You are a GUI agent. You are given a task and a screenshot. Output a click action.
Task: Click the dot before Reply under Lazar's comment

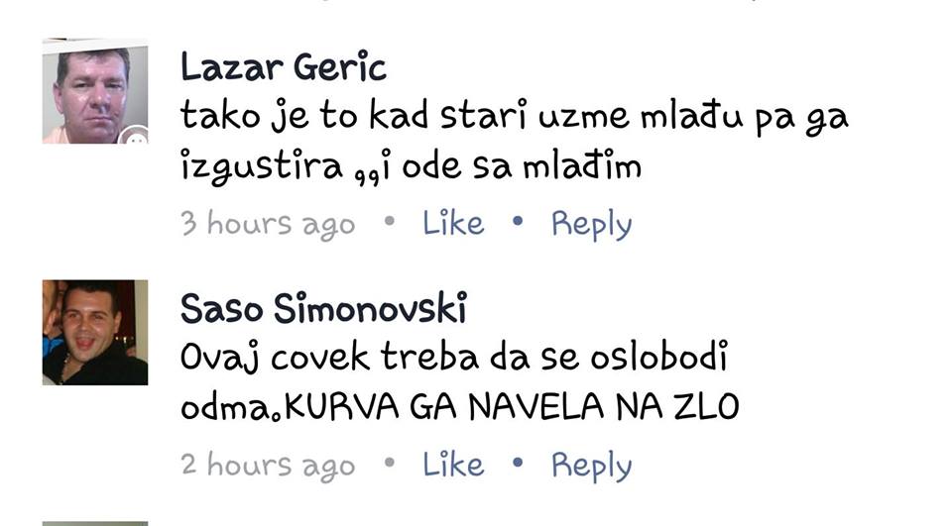pos(518,222)
